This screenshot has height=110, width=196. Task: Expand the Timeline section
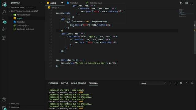(15, 107)
